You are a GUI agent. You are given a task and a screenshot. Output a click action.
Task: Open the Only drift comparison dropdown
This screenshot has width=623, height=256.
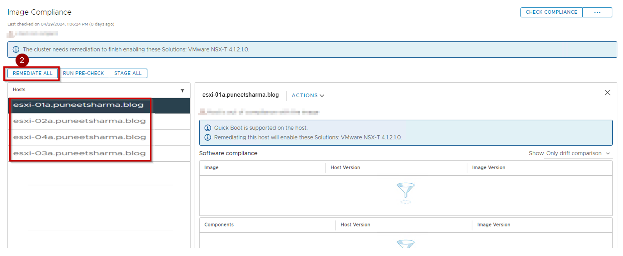click(x=578, y=153)
